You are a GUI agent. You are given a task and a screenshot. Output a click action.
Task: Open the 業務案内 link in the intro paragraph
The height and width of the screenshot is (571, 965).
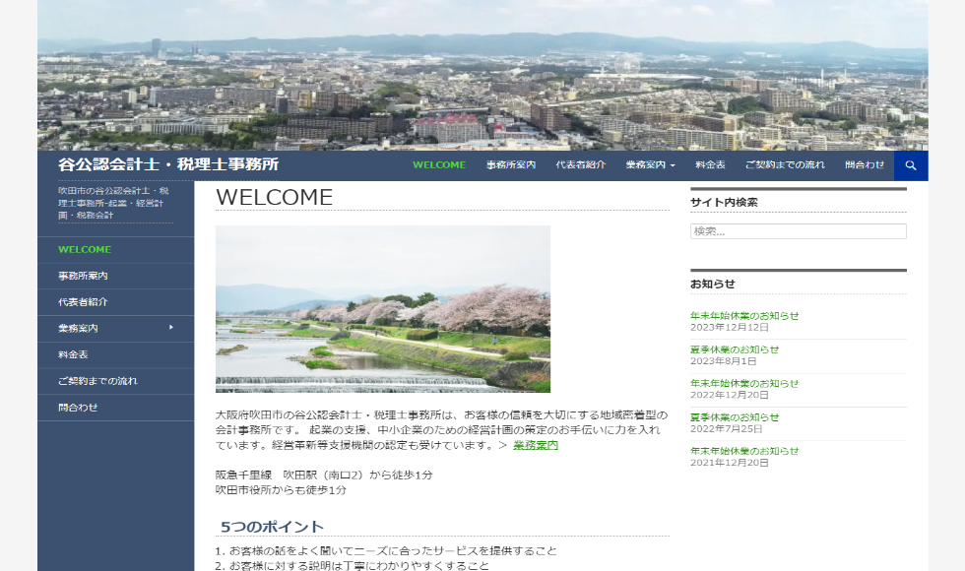(535, 445)
